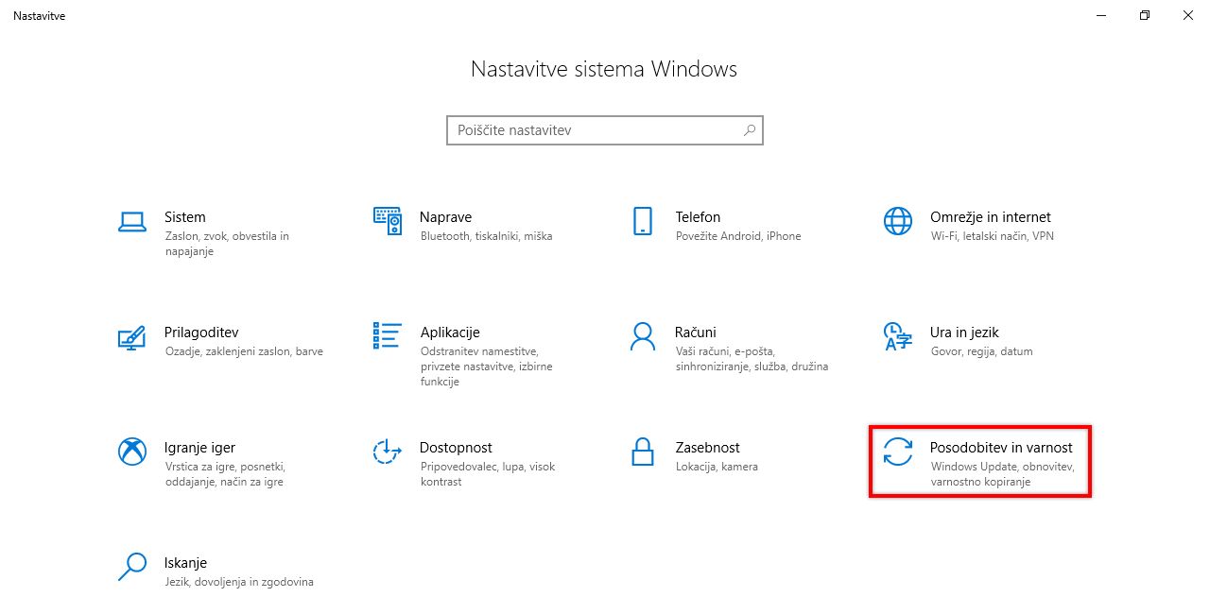Go to Omrežje in internet heading
The width and height of the screenshot is (1210, 614).
pos(990,217)
